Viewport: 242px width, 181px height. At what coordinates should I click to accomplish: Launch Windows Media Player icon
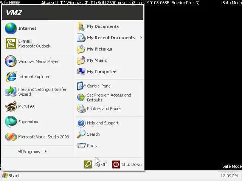coord(11,61)
